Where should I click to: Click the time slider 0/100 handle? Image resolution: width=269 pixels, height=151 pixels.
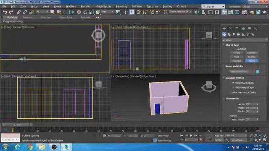pyautogui.click(x=17, y=125)
